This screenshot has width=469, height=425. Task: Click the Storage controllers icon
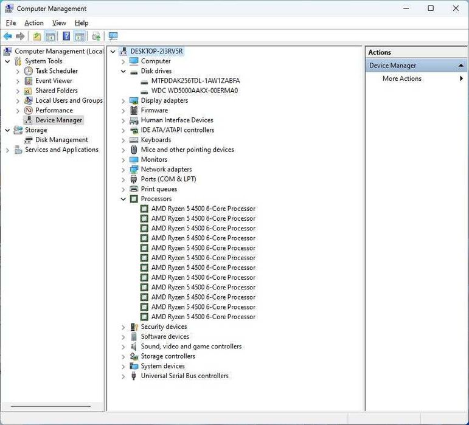point(134,356)
